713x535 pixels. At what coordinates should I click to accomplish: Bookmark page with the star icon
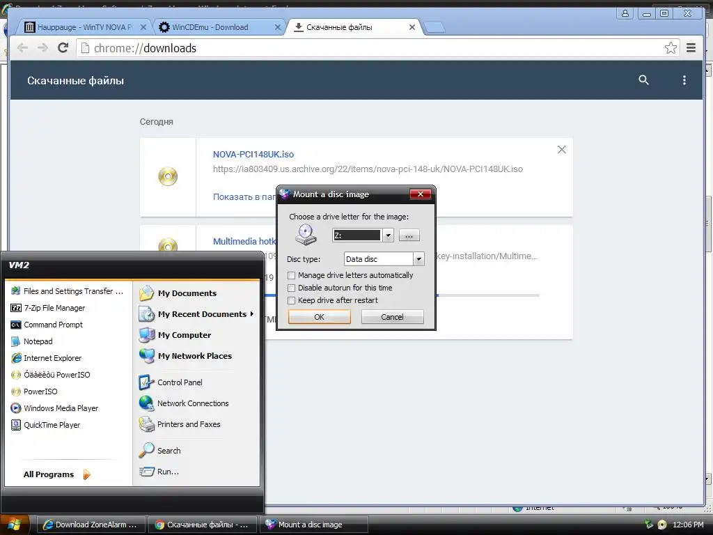point(671,48)
